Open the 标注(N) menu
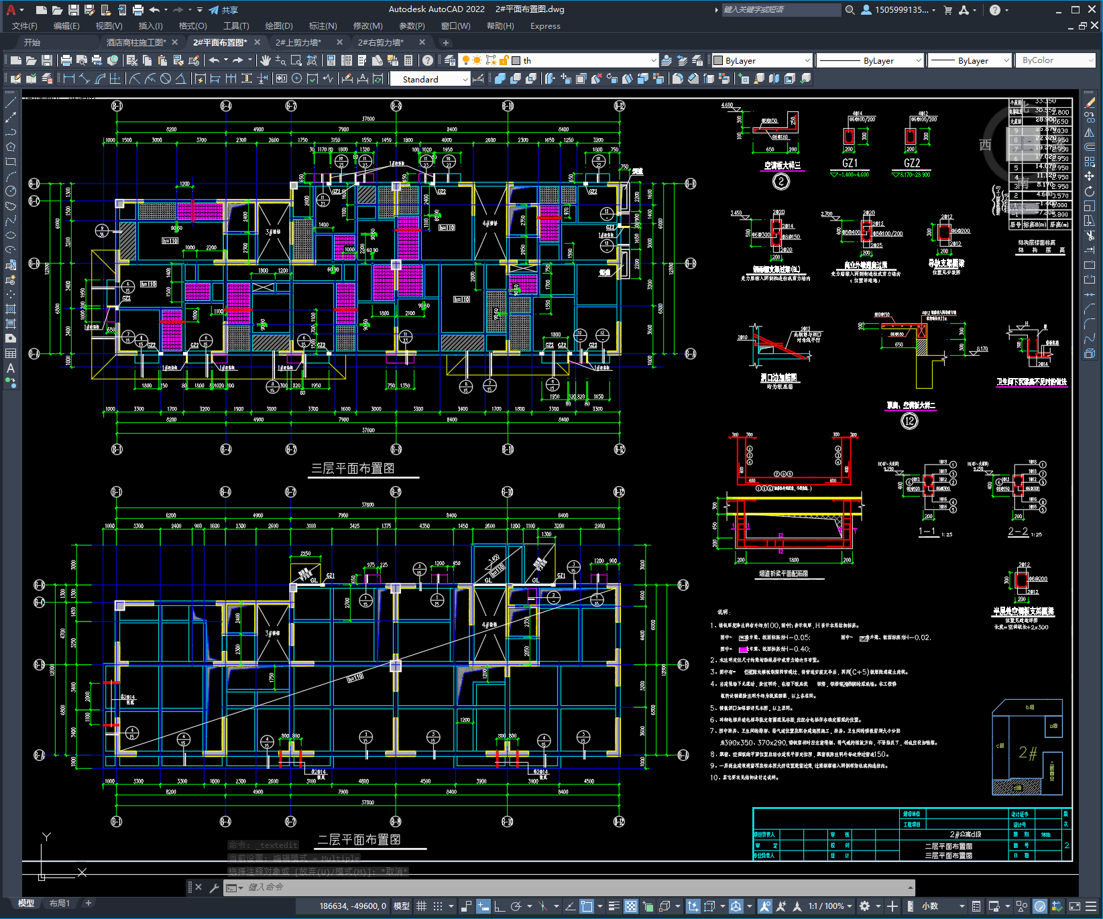 pos(323,26)
